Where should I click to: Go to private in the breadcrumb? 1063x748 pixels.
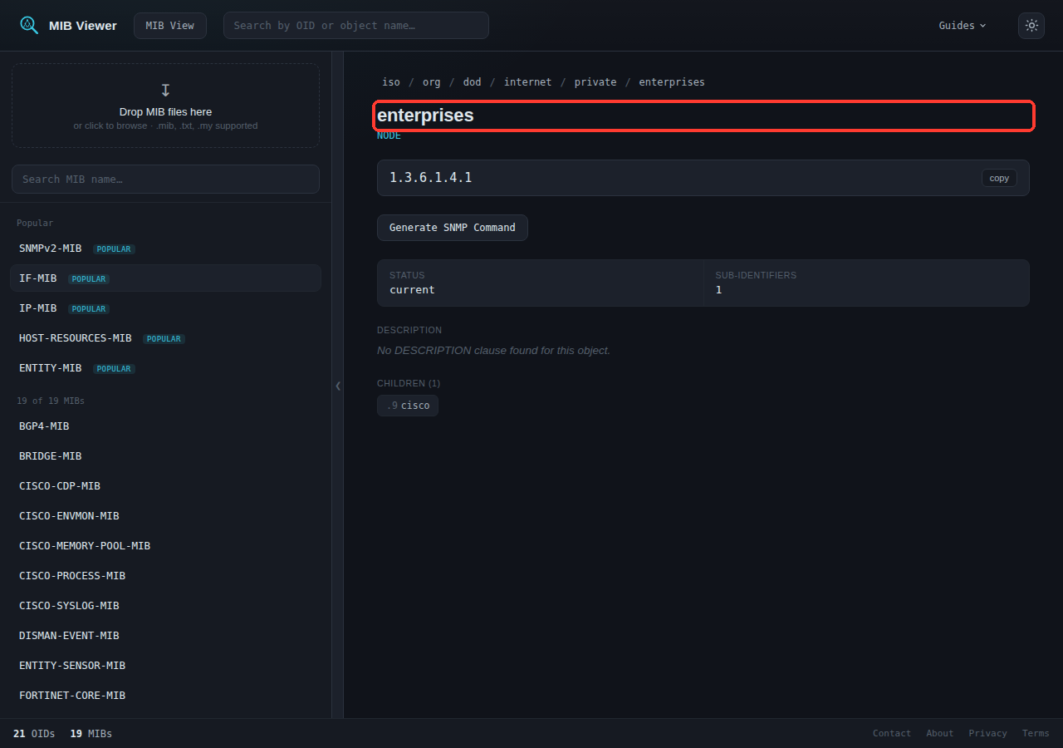coord(595,82)
